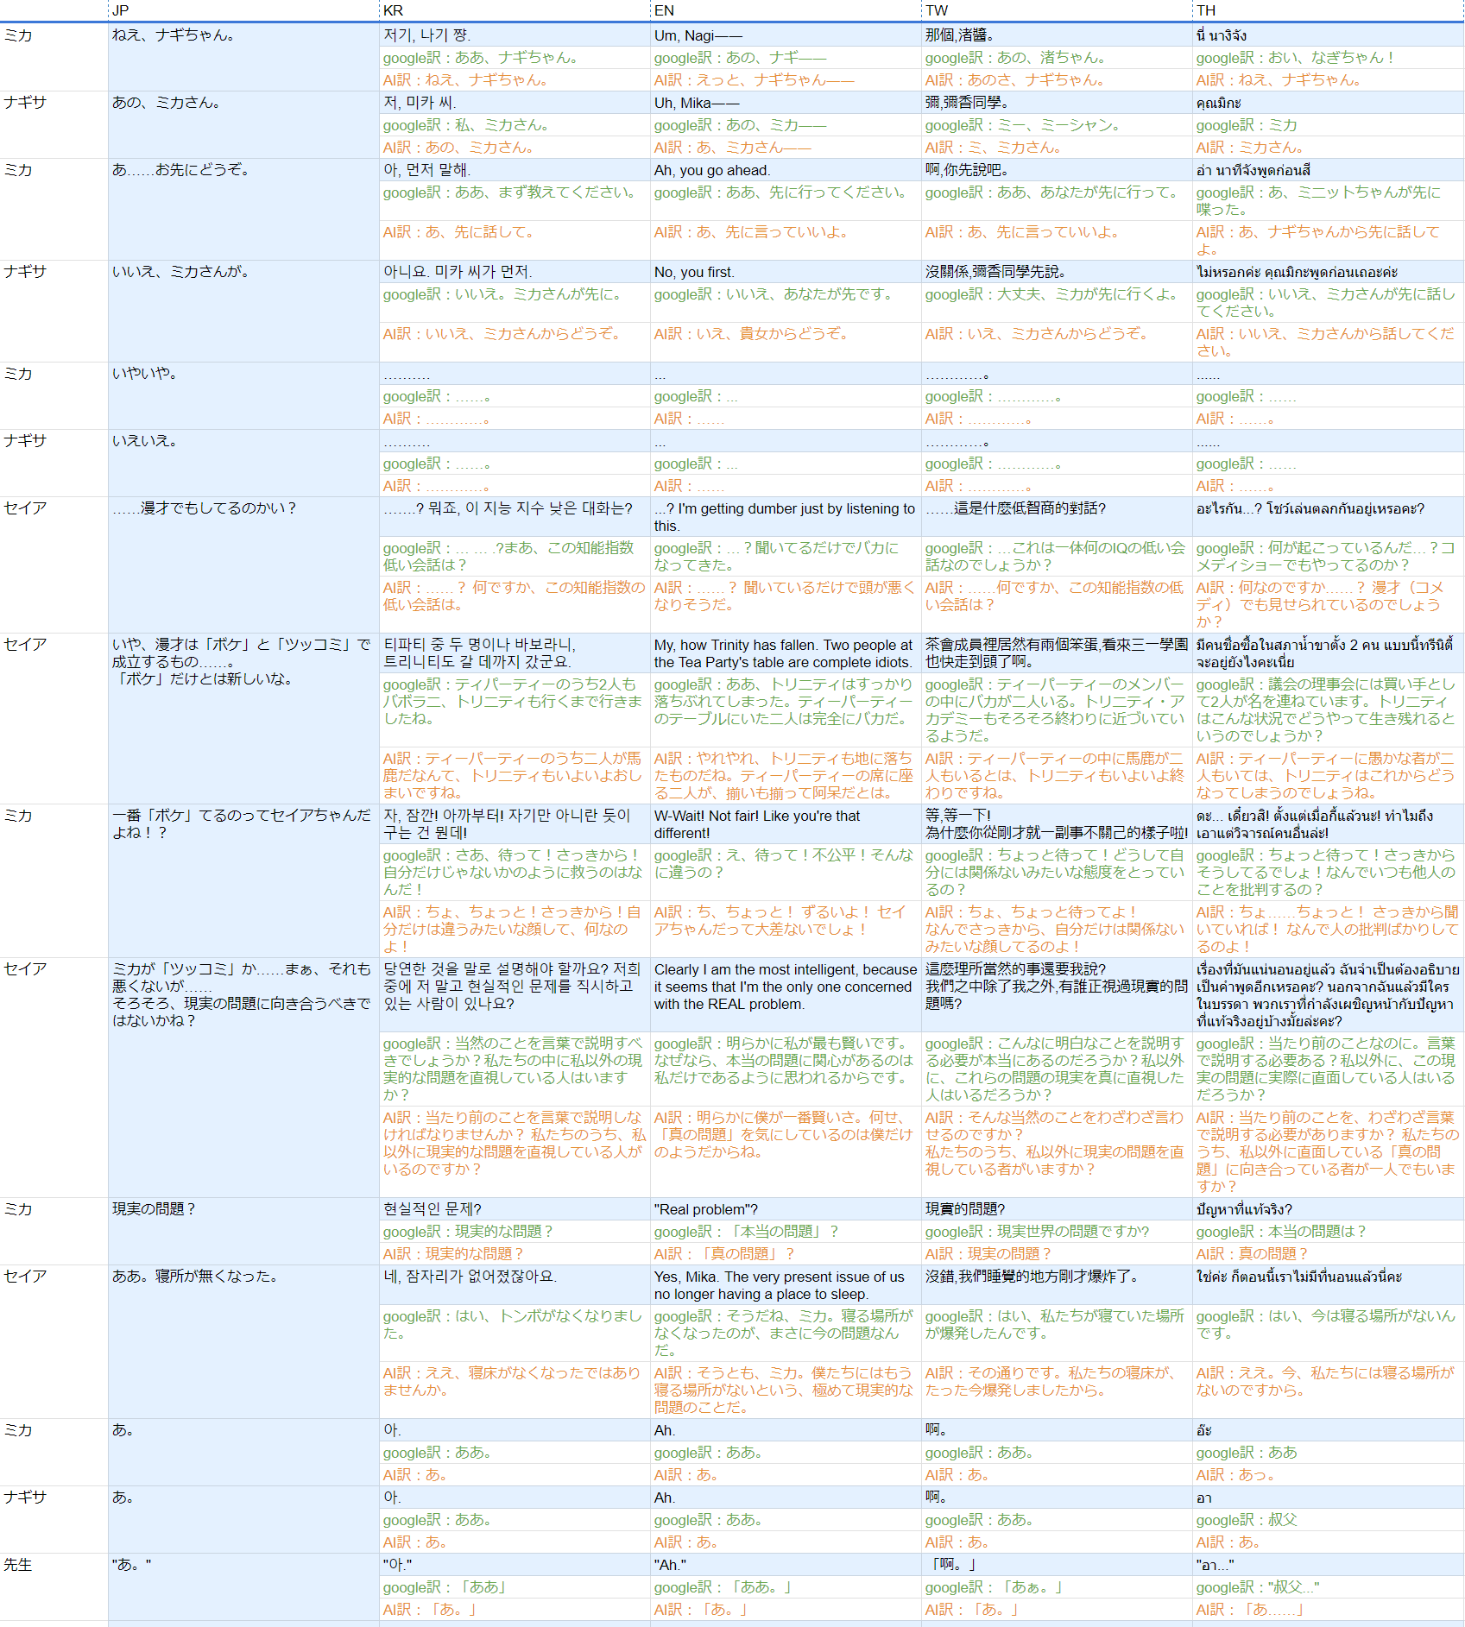Select the English cell "Real problem"?
Viewport: 1465px width, 1627px height.
click(786, 1209)
